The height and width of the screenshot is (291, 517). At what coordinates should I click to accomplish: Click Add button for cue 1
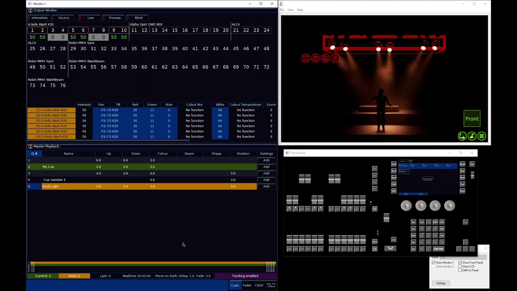(x=266, y=160)
